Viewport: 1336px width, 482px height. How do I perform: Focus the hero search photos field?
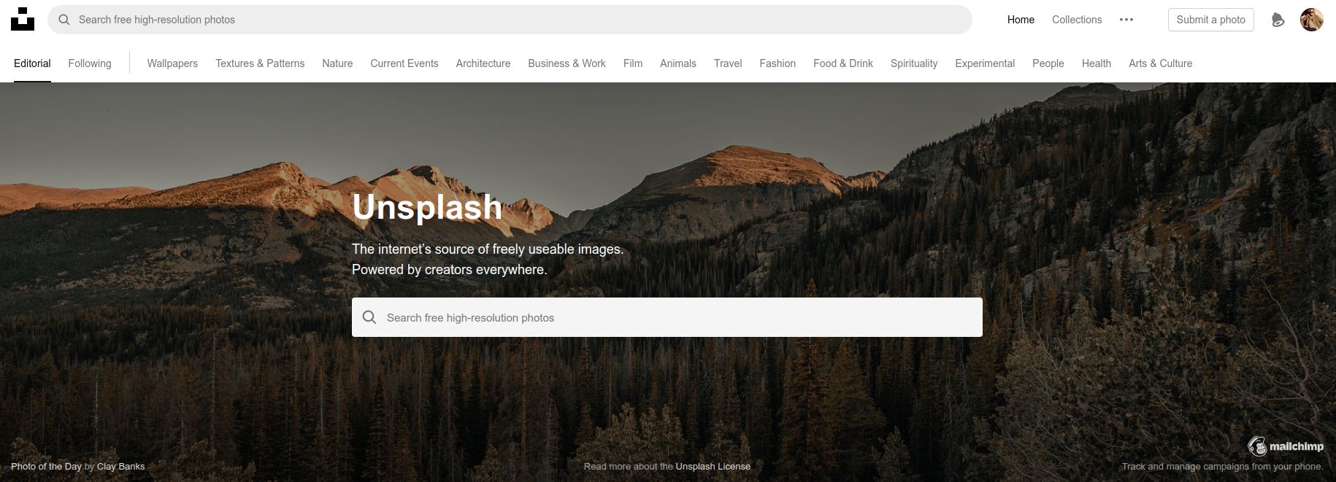pyautogui.click(x=667, y=317)
